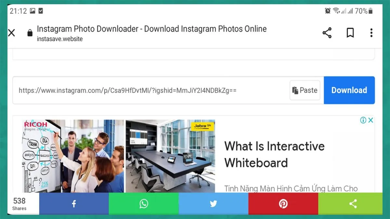This screenshot has width=390, height=219.
Task: Pin the page to Pinterest
Action: pyautogui.click(x=283, y=204)
